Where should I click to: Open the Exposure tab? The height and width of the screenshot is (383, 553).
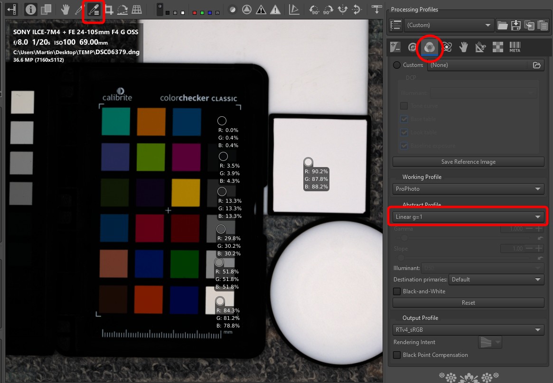(x=395, y=47)
